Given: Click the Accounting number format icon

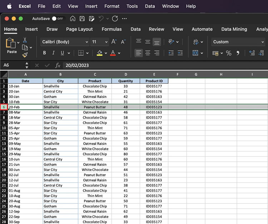Looking at the screenshot, I should 215,53.
